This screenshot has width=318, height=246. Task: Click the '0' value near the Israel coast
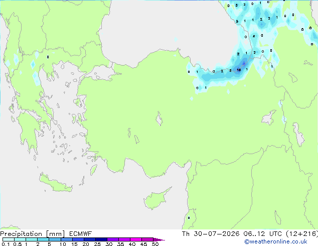(x=189, y=218)
